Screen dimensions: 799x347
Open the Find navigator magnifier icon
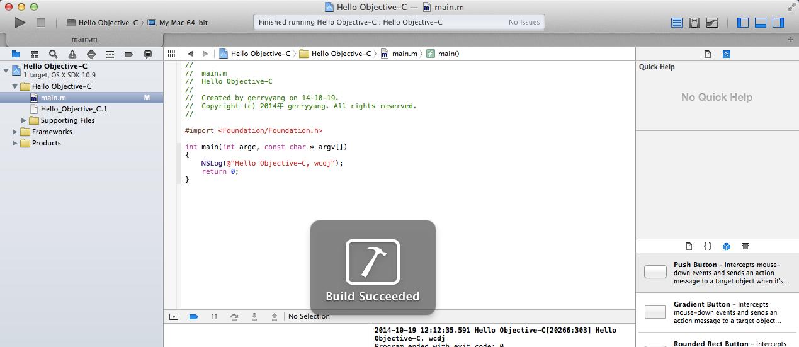54,54
